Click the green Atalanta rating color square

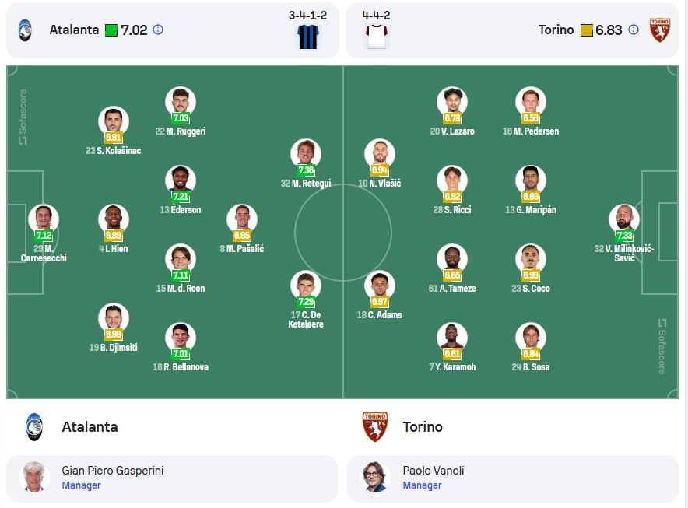pyautogui.click(x=111, y=30)
